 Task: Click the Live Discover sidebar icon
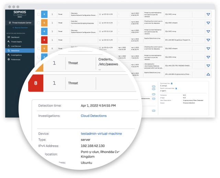[x=9, y=46]
